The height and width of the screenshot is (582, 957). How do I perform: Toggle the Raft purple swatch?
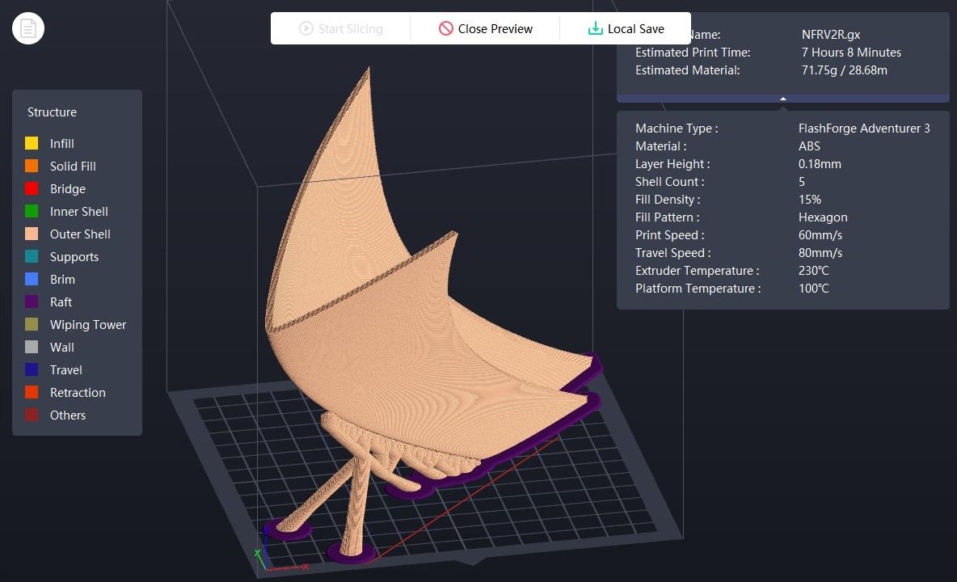(x=32, y=302)
